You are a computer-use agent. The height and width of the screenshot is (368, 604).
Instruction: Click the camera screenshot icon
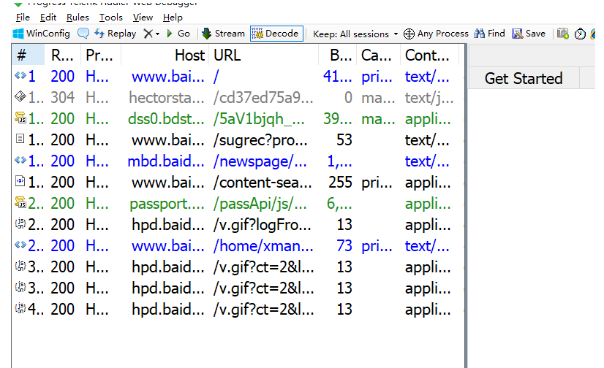point(563,34)
